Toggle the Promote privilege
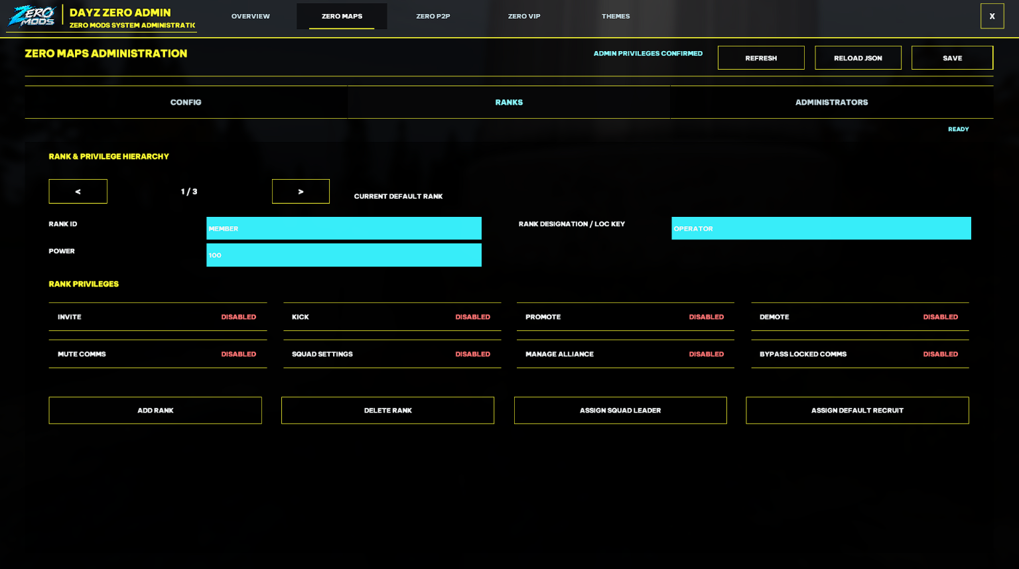This screenshot has width=1019, height=569. click(x=626, y=317)
